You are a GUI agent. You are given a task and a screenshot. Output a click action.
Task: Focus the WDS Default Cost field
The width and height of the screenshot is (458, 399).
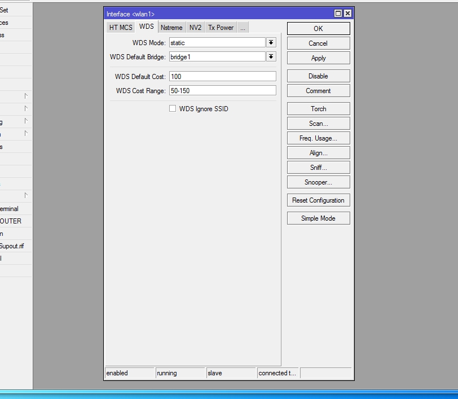click(223, 76)
